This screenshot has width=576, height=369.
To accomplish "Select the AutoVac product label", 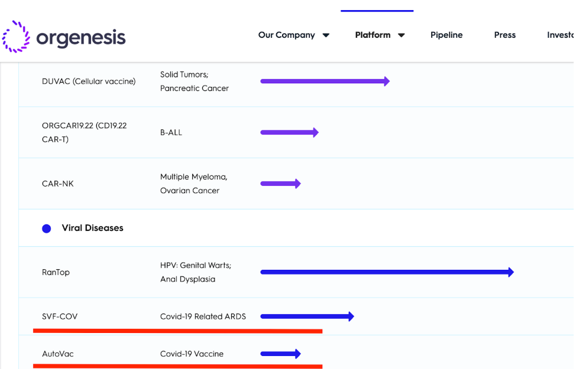I will pyautogui.click(x=58, y=354).
